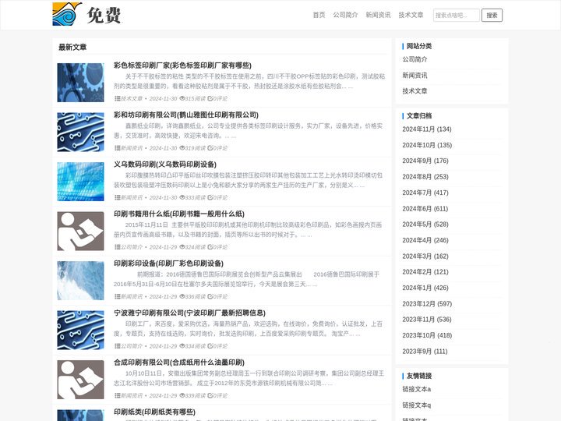Viewport: 561px width, 421px height.
Task: Open article 彩色标签印刷厂家(彩色标签印刷厂家有哪些)
Action: point(182,65)
